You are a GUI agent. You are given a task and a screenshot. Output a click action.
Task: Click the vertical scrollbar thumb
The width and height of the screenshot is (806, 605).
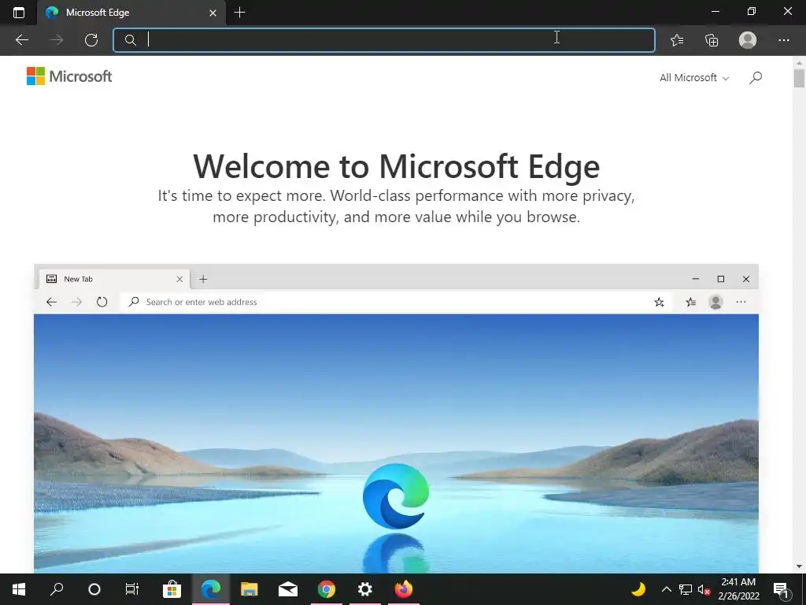(799, 78)
